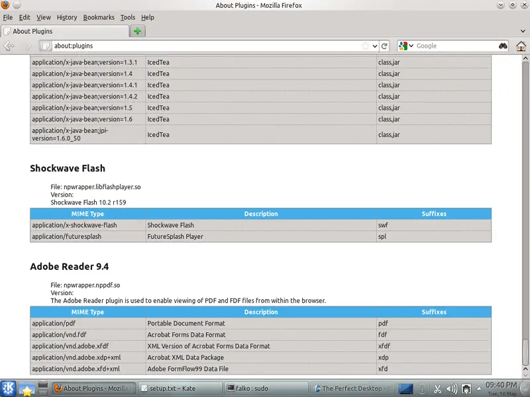This screenshot has height=397, width=530.
Task: Click the blue desktop widget in the tray
Action: tap(405, 389)
